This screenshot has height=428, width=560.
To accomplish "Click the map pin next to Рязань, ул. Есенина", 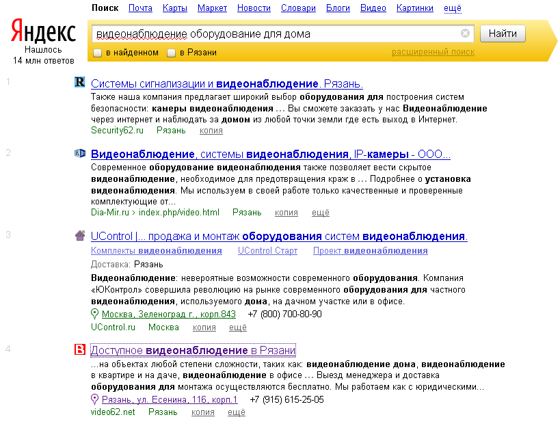I will click(94, 399).
